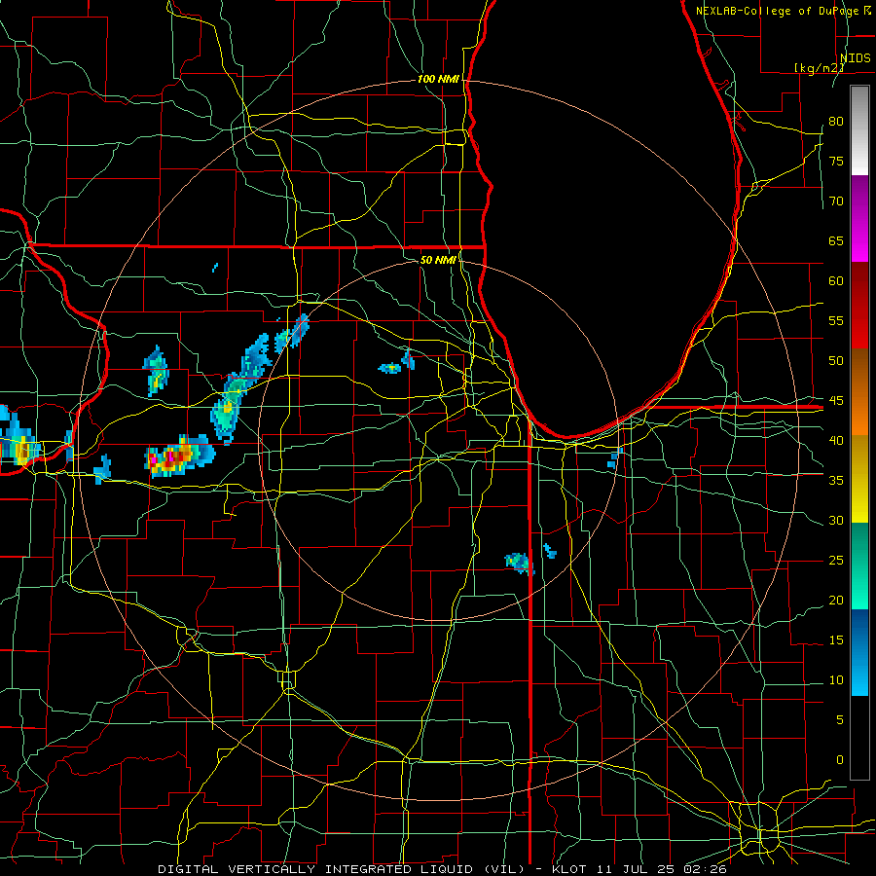876x876 pixels.
Task: Click the legend value 15
Action: tap(836, 639)
